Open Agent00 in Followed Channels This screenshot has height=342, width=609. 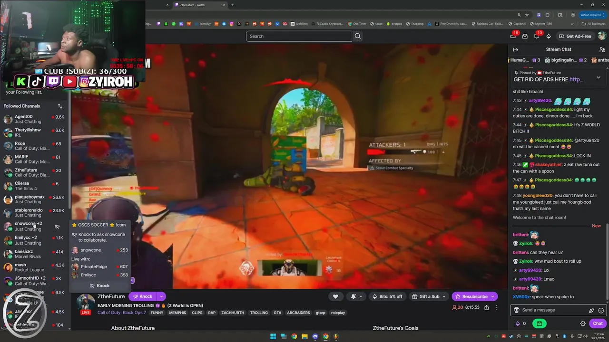[x=34, y=119]
